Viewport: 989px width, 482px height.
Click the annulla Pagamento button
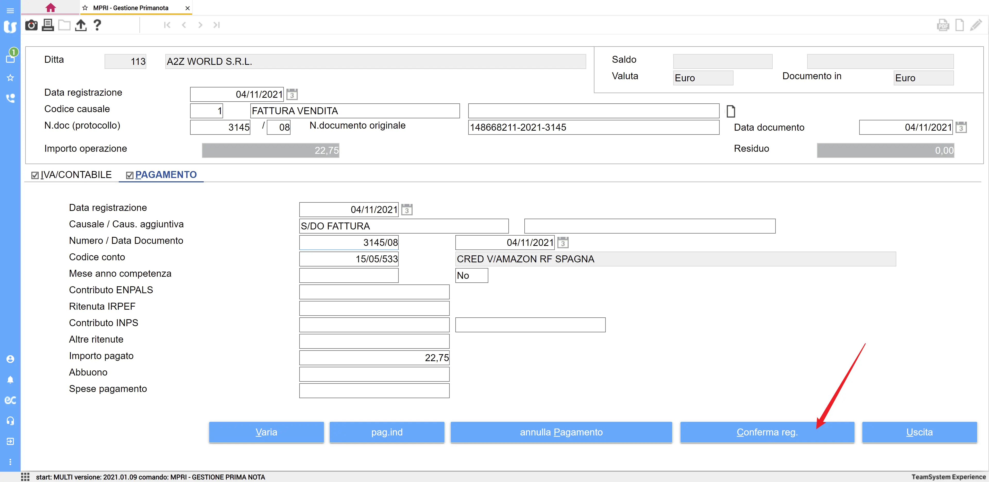pyautogui.click(x=561, y=432)
